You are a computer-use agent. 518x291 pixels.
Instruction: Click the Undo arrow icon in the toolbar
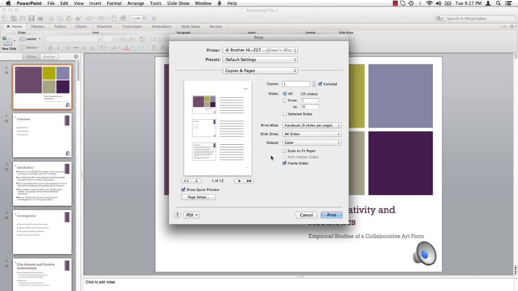[x=88, y=18]
